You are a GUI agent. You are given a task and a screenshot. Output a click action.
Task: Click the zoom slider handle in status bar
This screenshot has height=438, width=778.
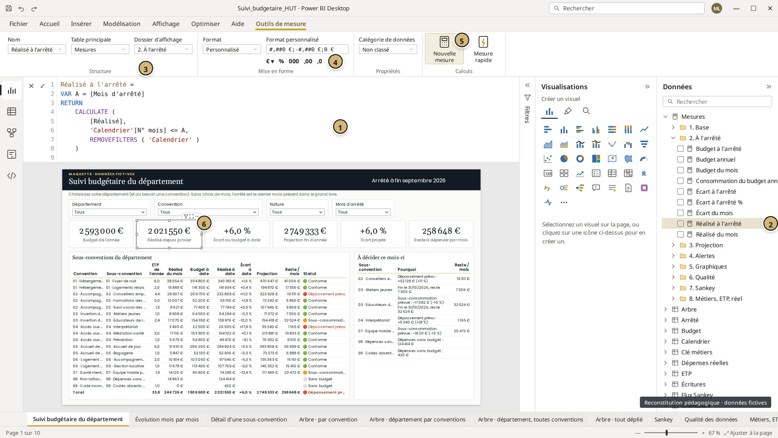[667, 433]
